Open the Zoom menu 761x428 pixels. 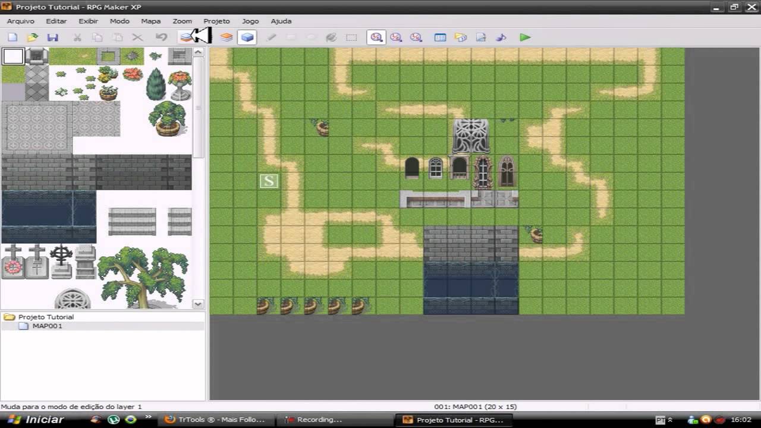182,21
